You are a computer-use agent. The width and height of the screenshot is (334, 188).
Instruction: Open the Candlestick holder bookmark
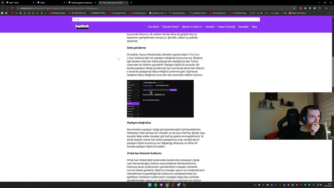[x=198, y=13]
